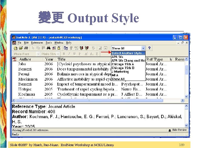
Task: Click the Paste toolbar icon
Action: tap(43, 48)
